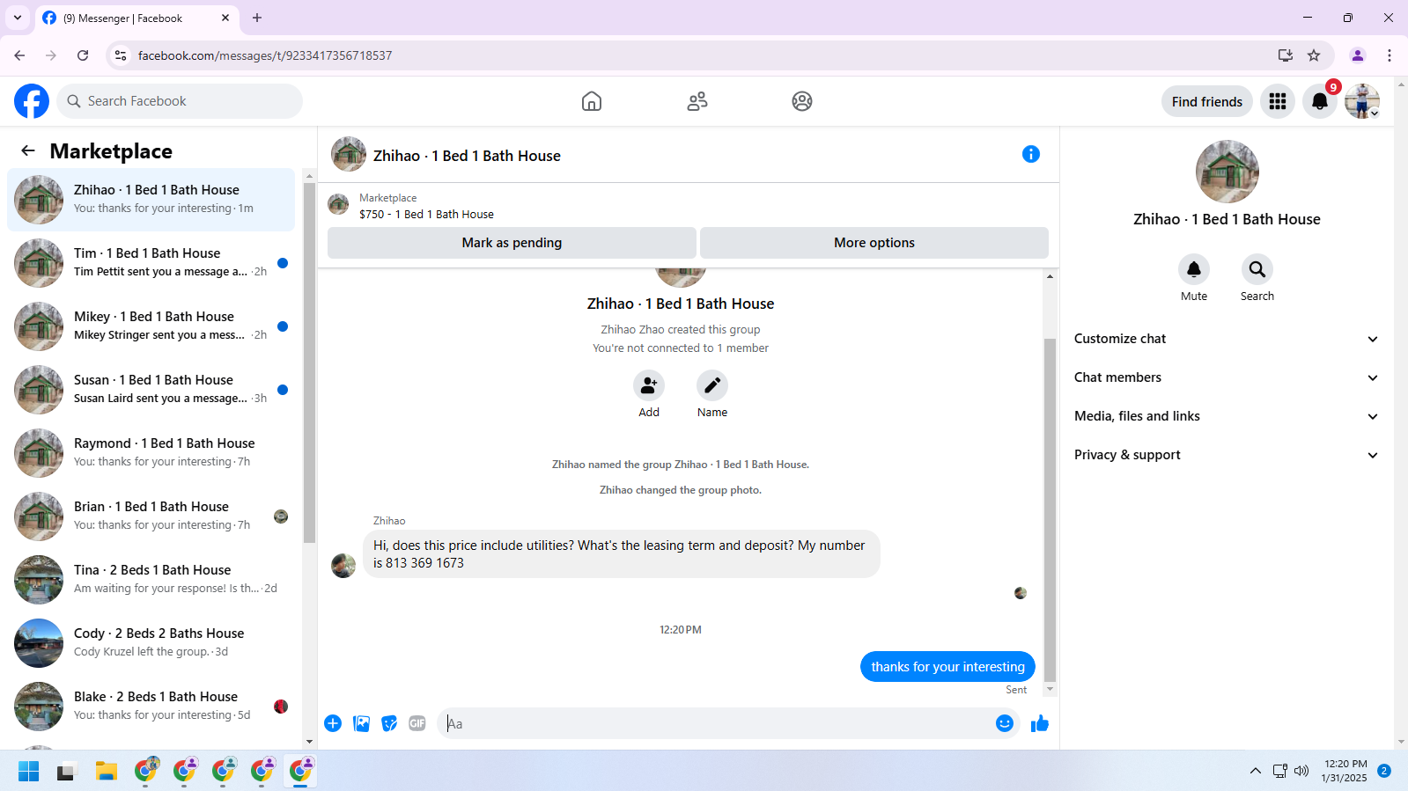This screenshot has width=1408, height=791.
Task: Show hidden system tray icons
Action: click(1256, 772)
